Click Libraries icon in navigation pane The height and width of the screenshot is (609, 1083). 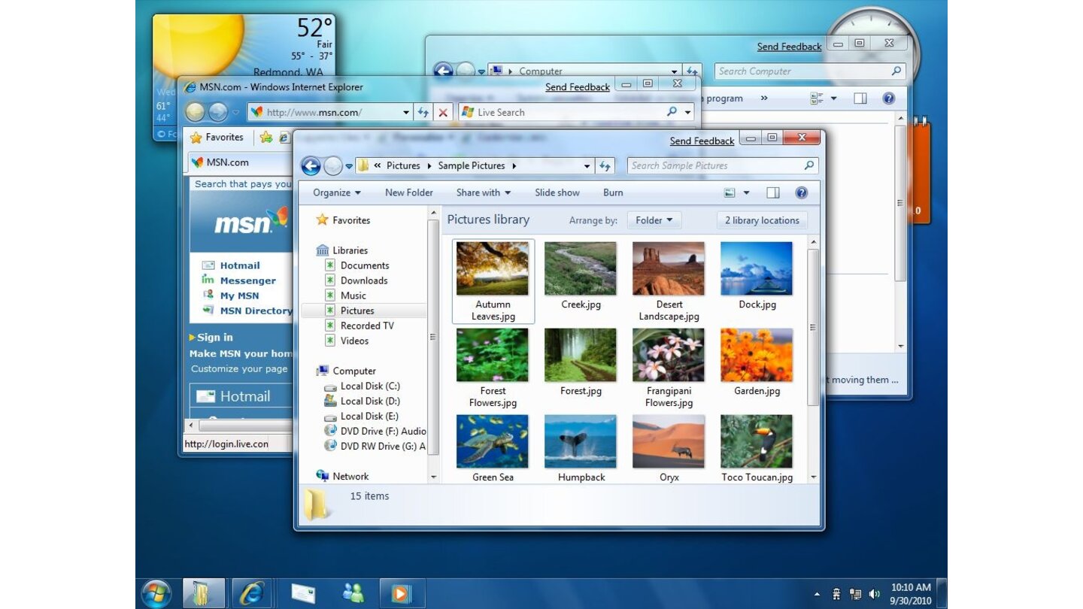click(323, 250)
